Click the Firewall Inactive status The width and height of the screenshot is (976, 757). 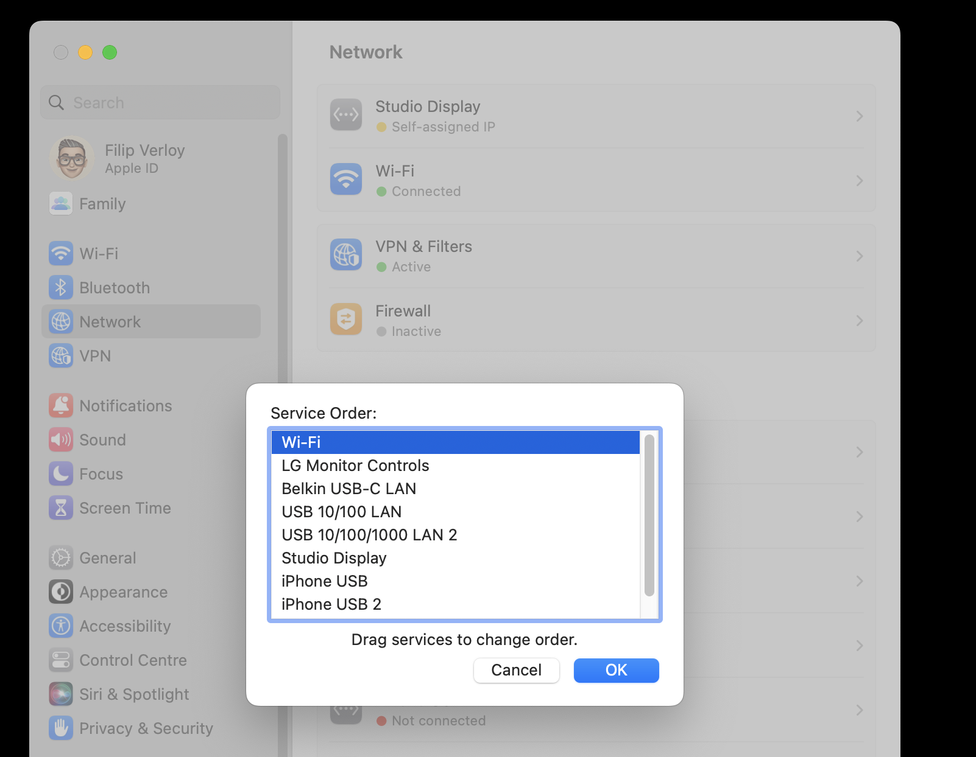(416, 331)
